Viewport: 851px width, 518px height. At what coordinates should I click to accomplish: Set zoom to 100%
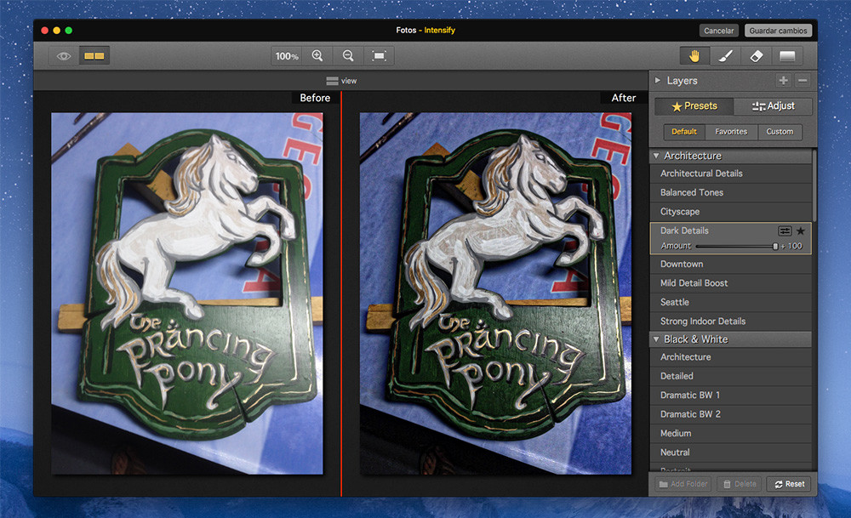tap(287, 56)
